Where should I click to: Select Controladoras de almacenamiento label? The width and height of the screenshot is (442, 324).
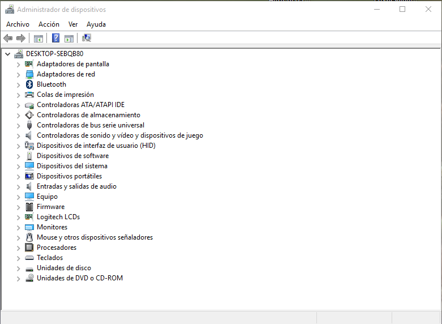coord(88,115)
